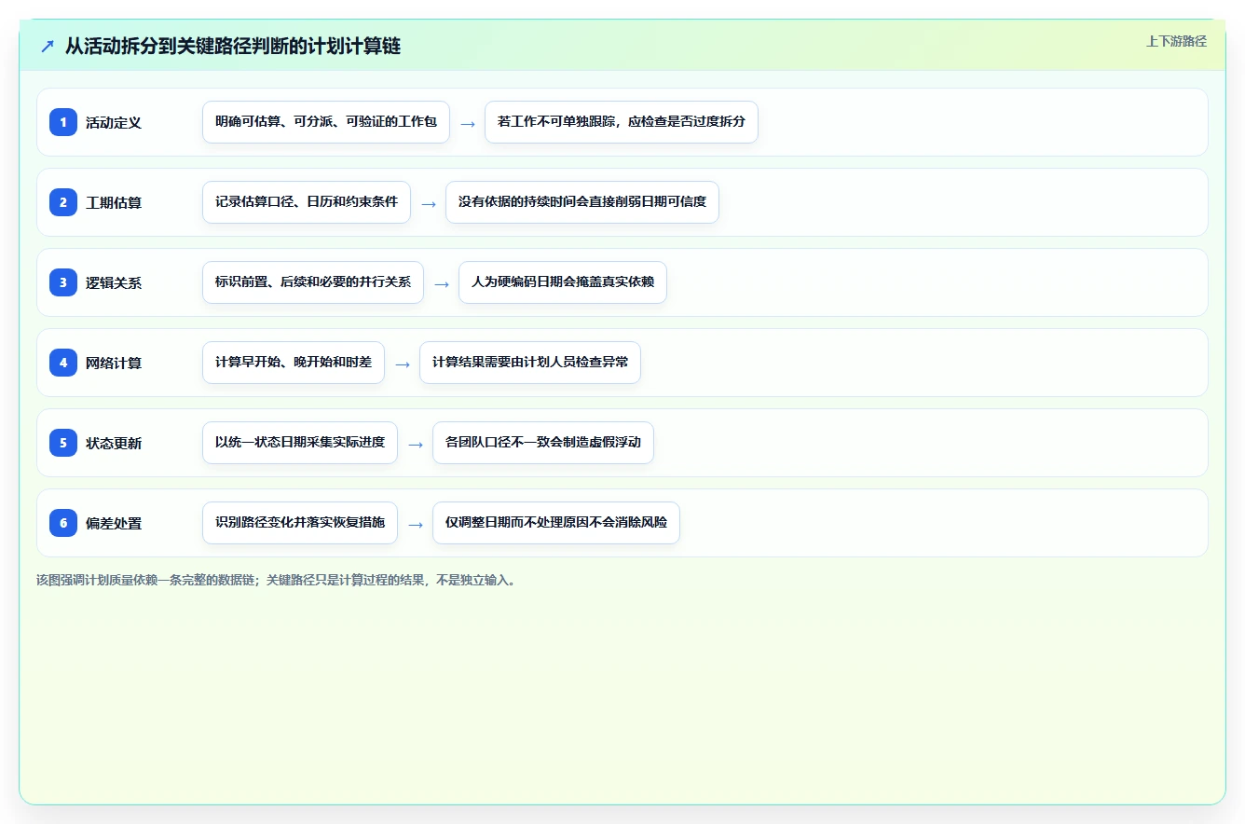This screenshot has width=1245, height=824.
Task: Select the 状态更新 step label
Action: 114,443
